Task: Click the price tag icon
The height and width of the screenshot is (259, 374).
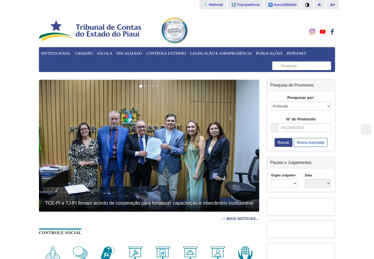Action: click(x=108, y=253)
